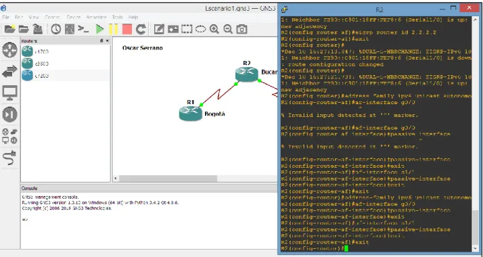Screen dimensions: 483x257
Task: Browse switches in device sidebar
Action: pyautogui.click(x=10, y=72)
